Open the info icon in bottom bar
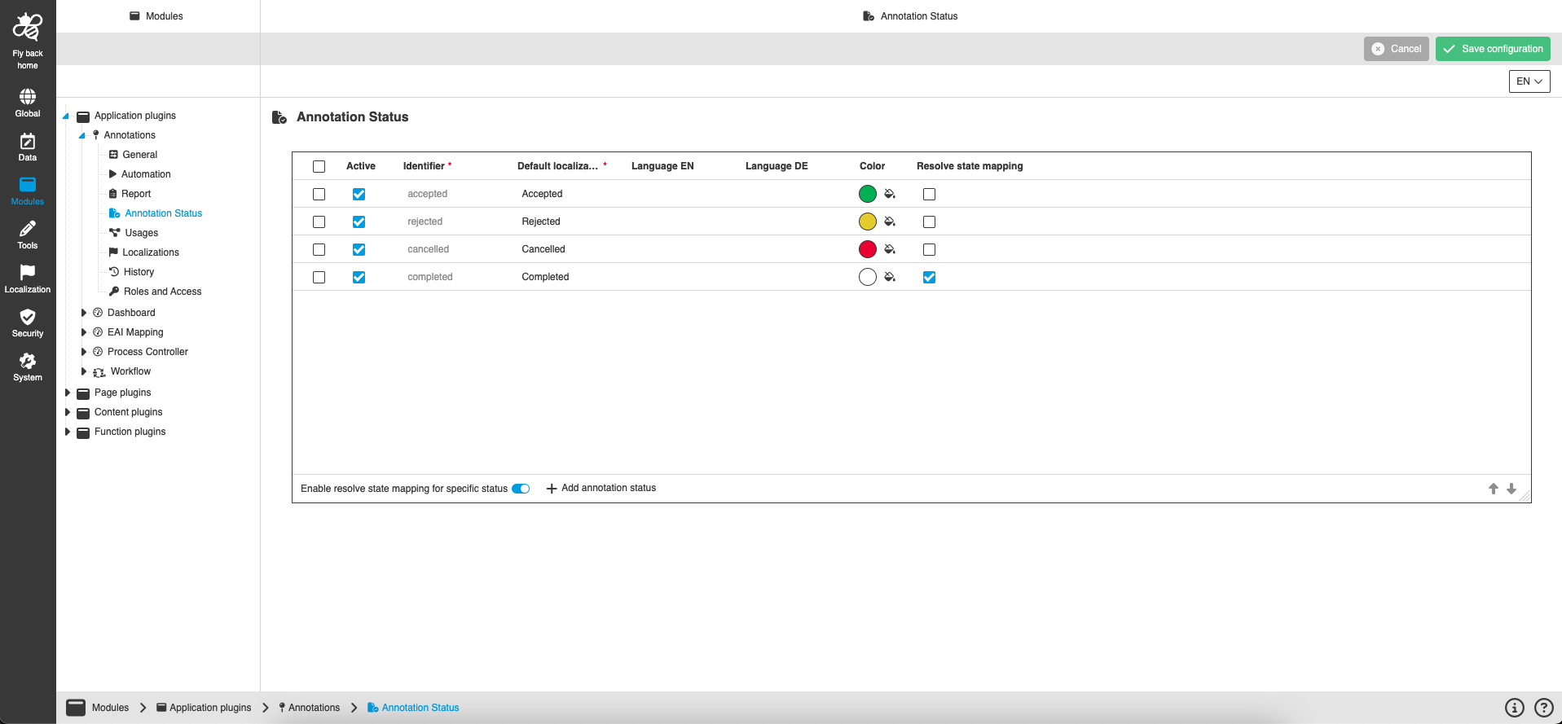 1515,708
